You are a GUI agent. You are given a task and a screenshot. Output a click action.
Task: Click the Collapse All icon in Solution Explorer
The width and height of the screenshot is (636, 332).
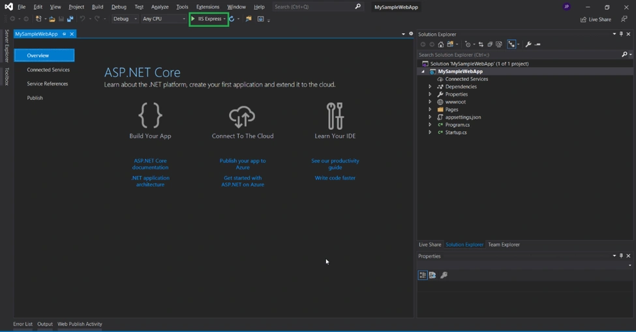(x=490, y=44)
